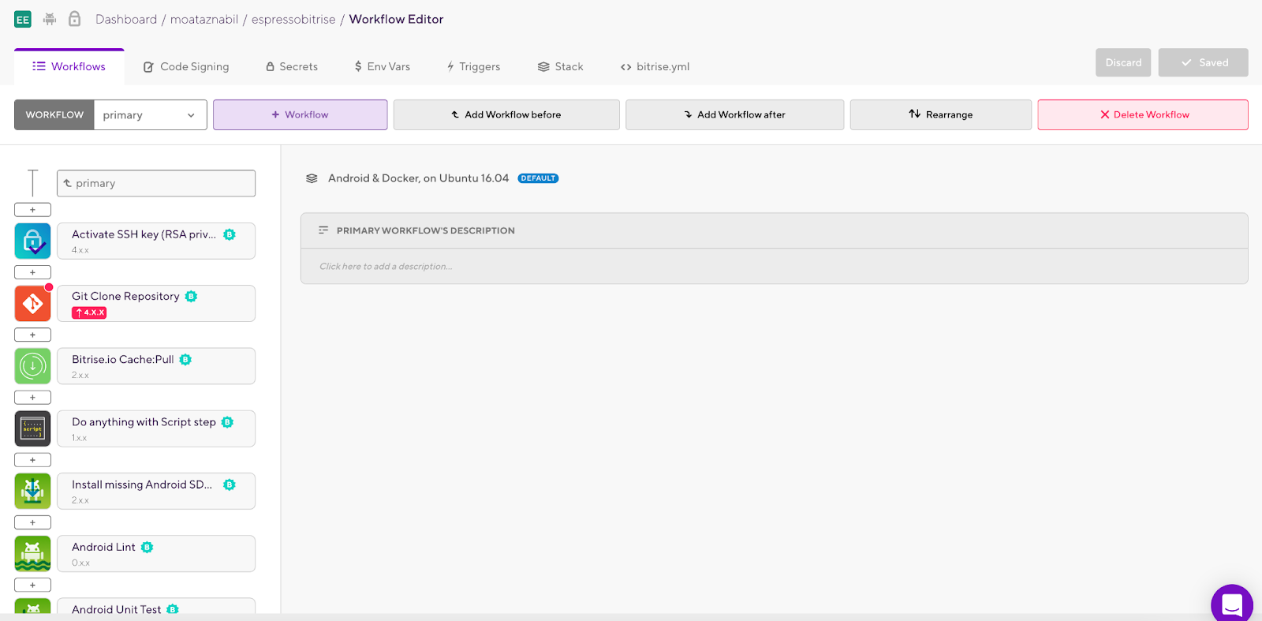Click the Rearrange button
1262x621 pixels.
coord(941,114)
